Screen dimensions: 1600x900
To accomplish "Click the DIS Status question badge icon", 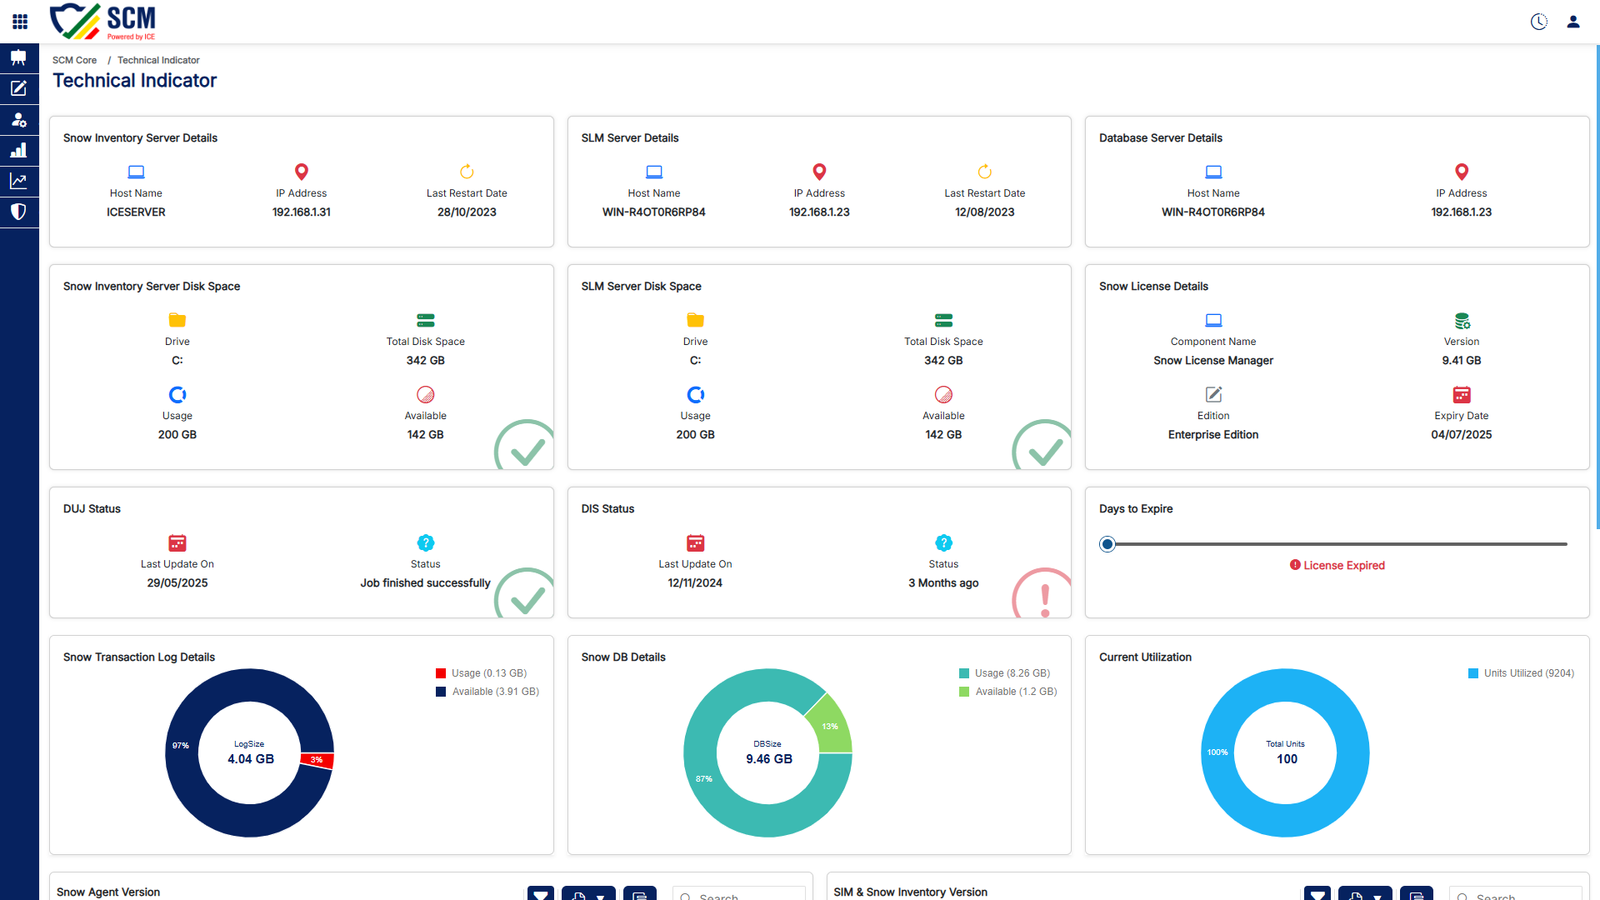I will point(943,542).
